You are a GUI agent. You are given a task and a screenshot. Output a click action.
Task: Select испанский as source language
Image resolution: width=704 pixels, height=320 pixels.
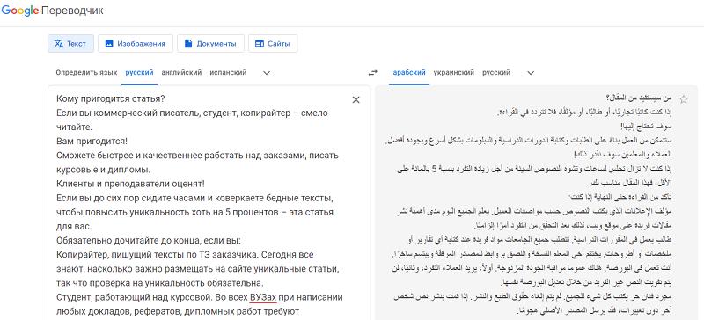pos(228,72)
